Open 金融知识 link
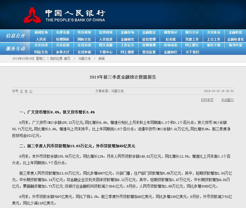The width and height of the screenshot is (246, 208). (x=170, y=52)
